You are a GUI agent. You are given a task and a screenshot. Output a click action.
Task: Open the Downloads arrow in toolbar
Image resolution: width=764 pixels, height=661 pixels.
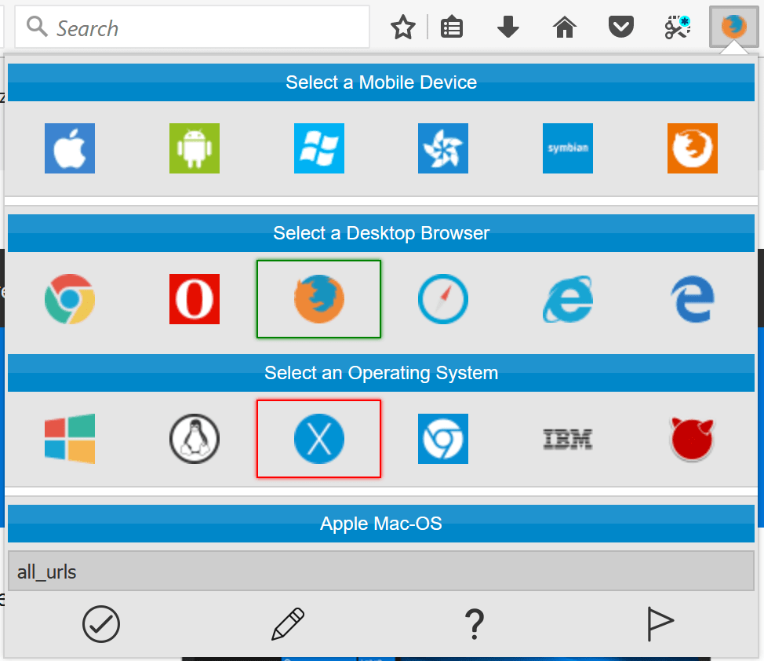click(x=508, y=27)
